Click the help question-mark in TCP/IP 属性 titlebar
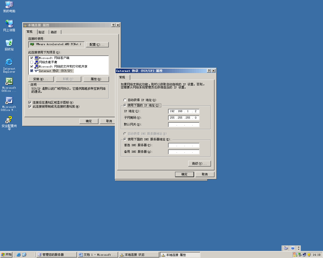This screenshot has width=323, height=258. 209,71
